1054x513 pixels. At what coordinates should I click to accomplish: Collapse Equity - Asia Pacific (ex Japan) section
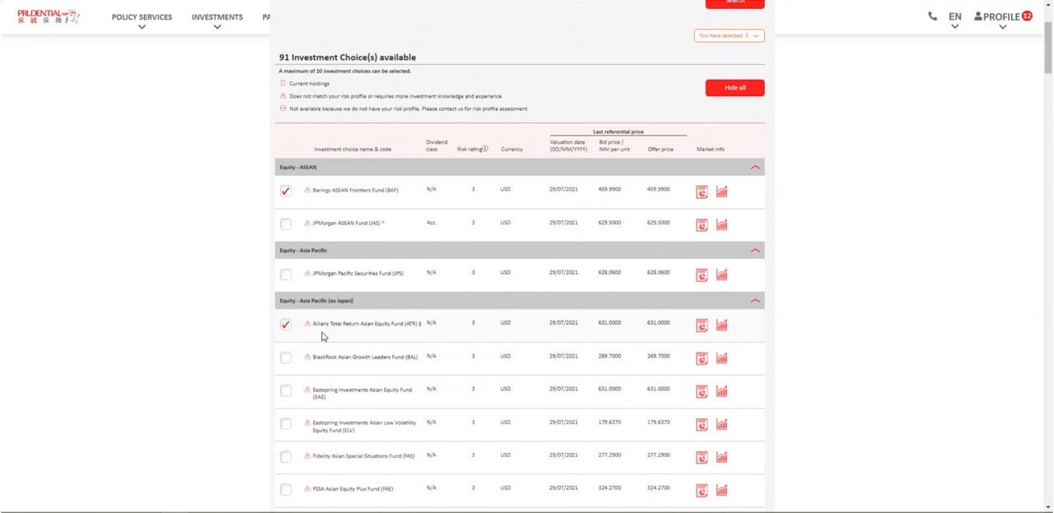click(x=754, y=301)
